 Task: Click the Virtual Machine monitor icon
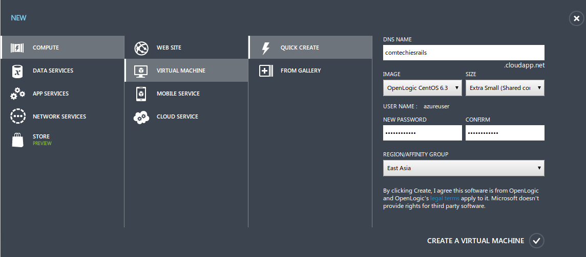pos(141,71)
